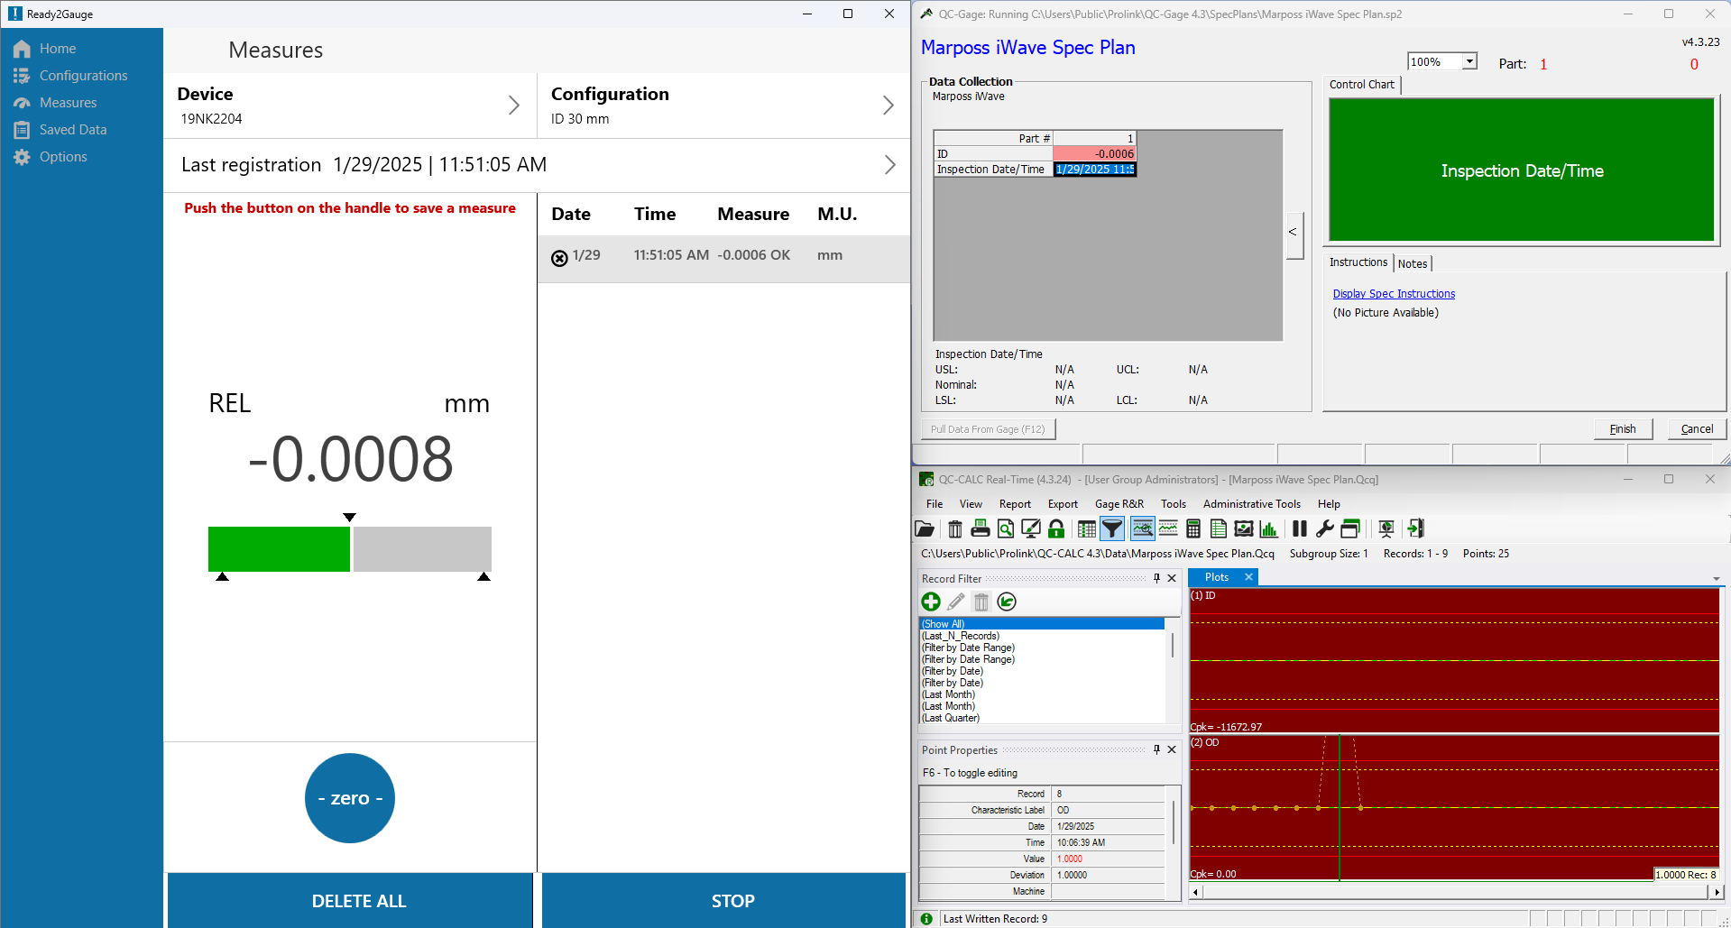The width and height of the screenshot is (1731, 928).
Task: Click the plot horizontal scroll right arrow
Action: (1717, 892)
